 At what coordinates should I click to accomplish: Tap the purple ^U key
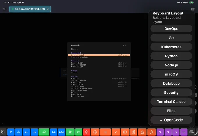(184, 132)
